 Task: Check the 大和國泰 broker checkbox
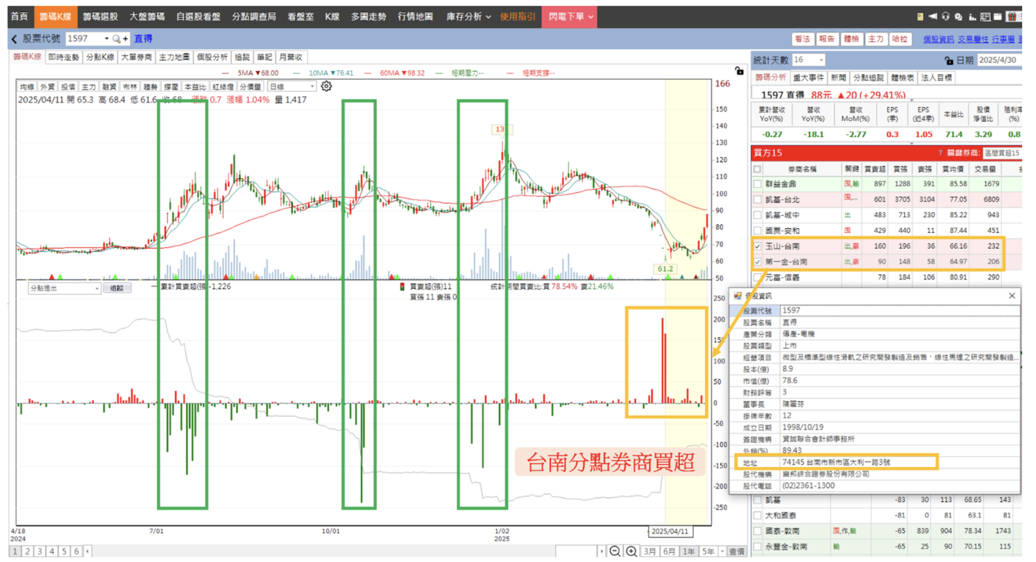point(757,515)
